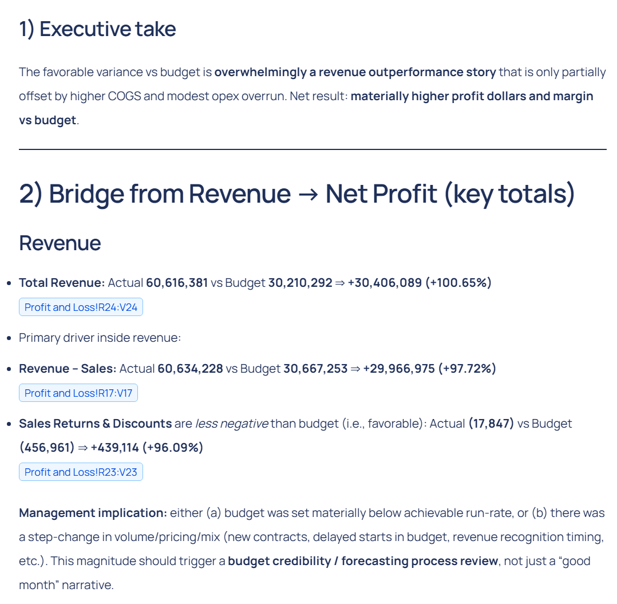Click the "Management implication:" bold label
617x604 pixels.
tap(93, 513)
